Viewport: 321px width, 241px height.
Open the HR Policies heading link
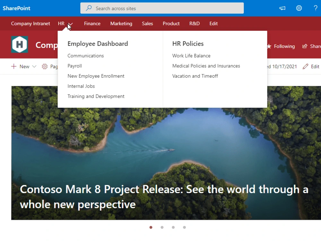point(188,44)
